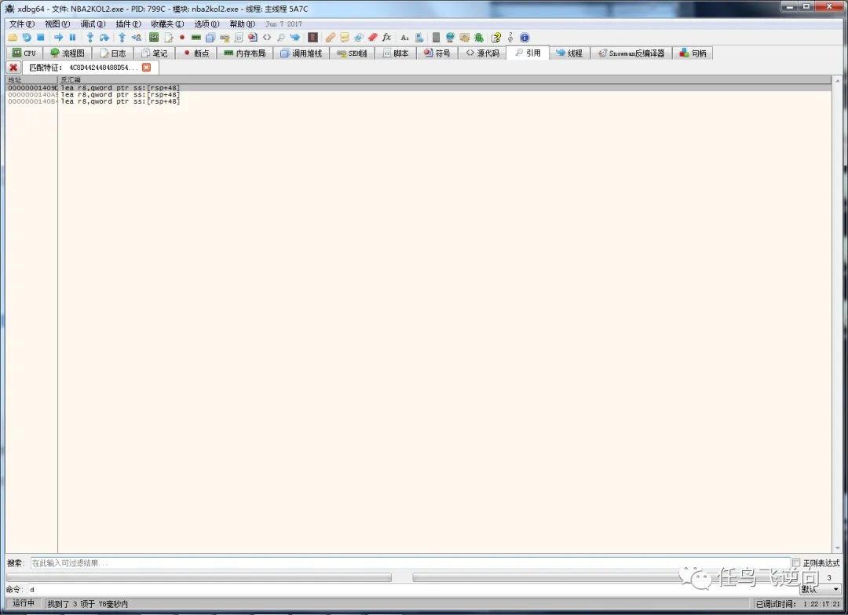Switch to the SEH链 tab
This screenshot has height=615, width=848.
coord(352,53)
